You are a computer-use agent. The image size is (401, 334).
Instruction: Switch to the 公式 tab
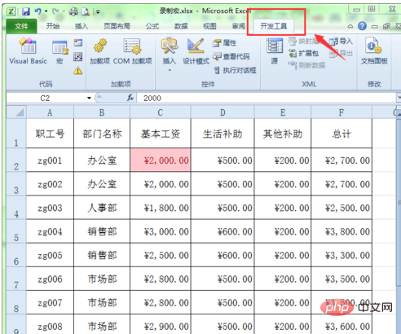click(x=152, y=26)
